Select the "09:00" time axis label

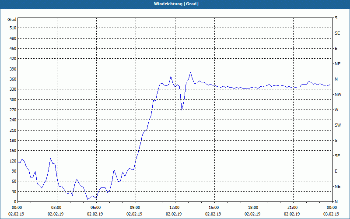point(136,208)
